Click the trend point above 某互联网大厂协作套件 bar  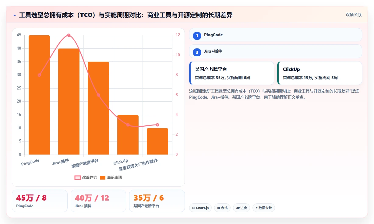(x=157, y=125)
